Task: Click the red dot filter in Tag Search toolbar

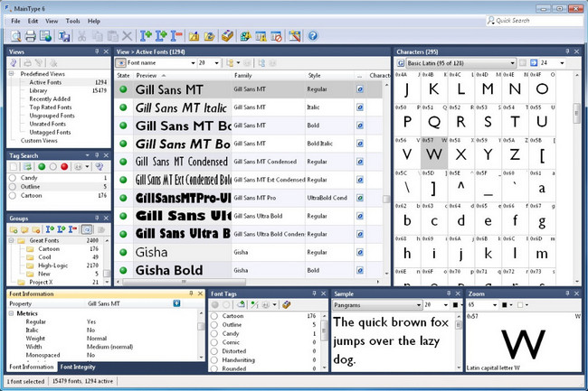Action: coord(64,166)
